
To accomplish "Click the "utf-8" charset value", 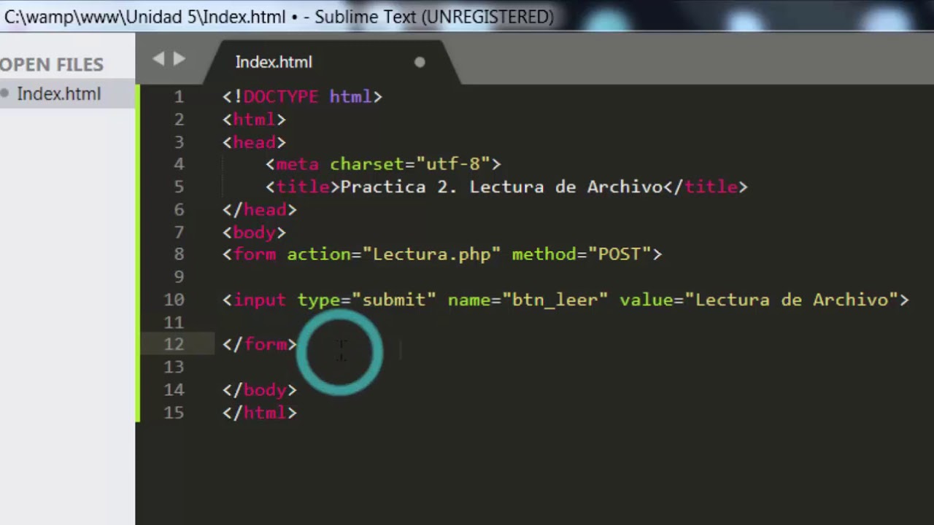I will coord(453,165).
